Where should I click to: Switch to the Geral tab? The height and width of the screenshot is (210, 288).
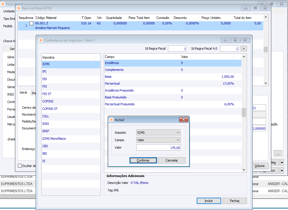tap(23, 92)
